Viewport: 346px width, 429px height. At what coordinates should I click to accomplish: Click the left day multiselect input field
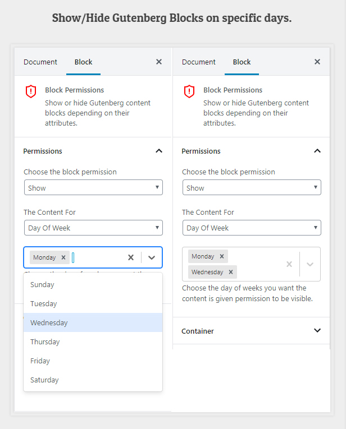coord(98,257)
